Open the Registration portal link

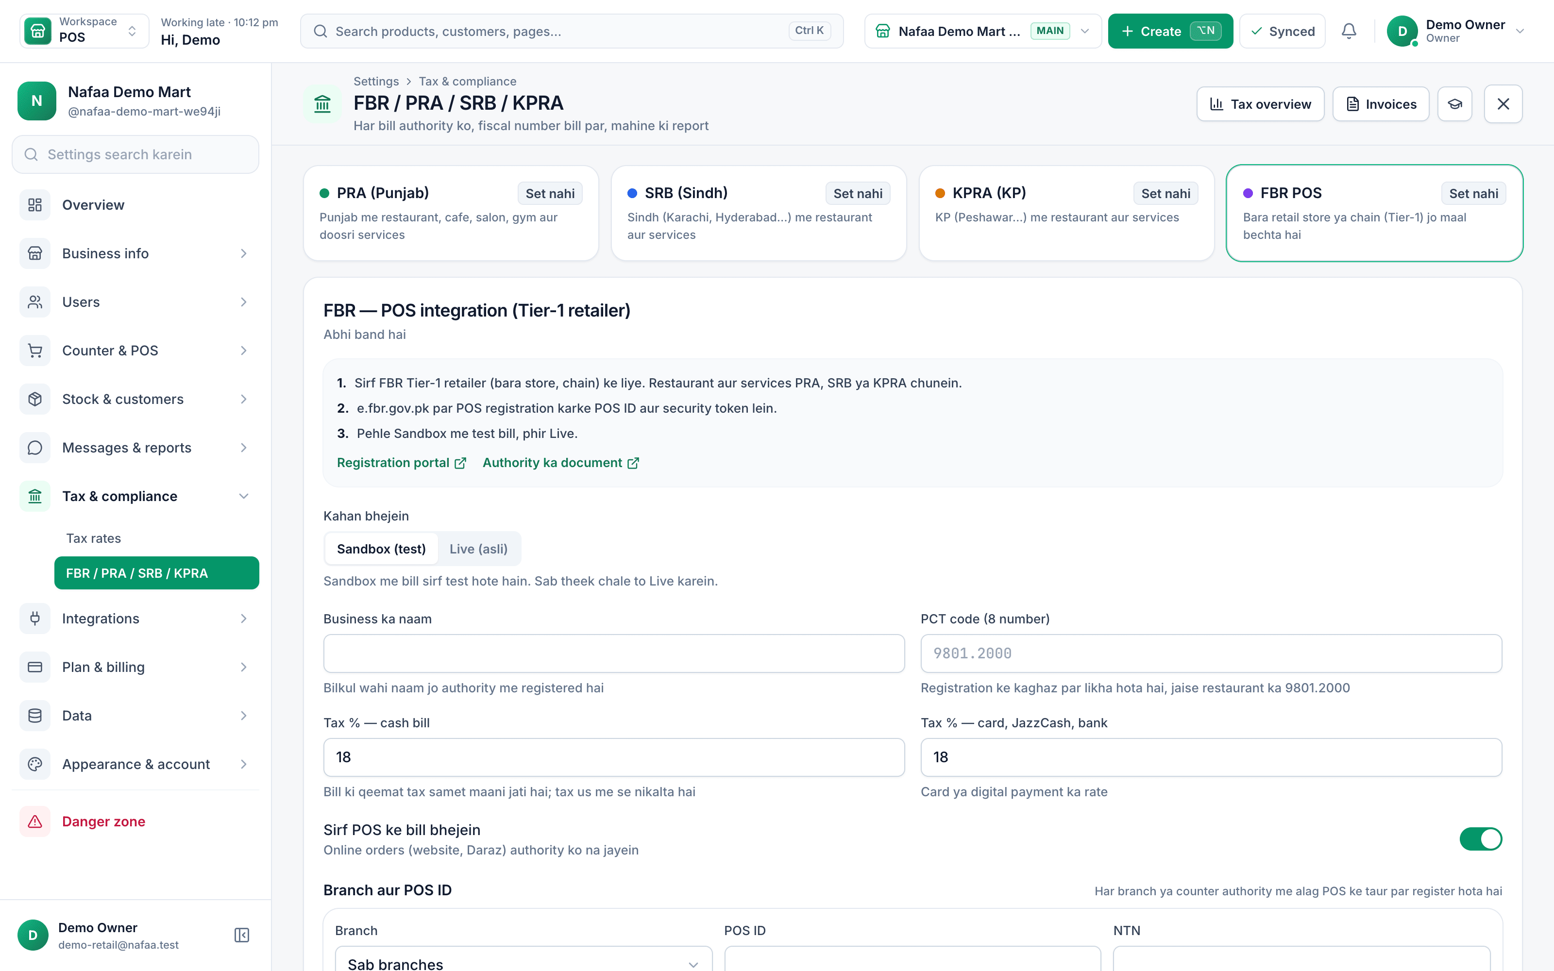(x=401, y=463)
